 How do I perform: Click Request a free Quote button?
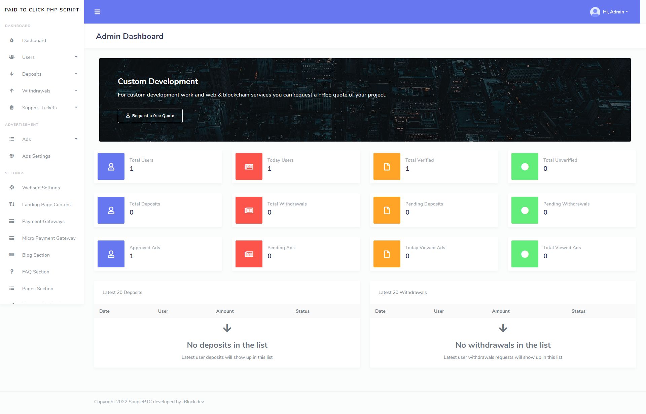click(x=150, y=116)
